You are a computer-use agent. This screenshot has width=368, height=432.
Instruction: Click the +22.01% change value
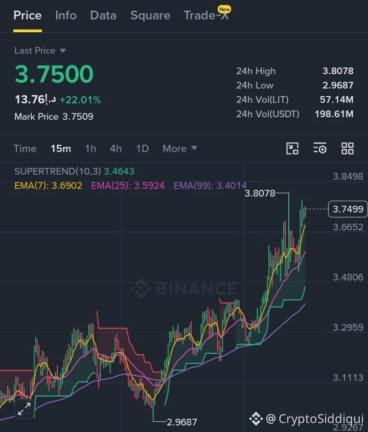tap(80, 100)
